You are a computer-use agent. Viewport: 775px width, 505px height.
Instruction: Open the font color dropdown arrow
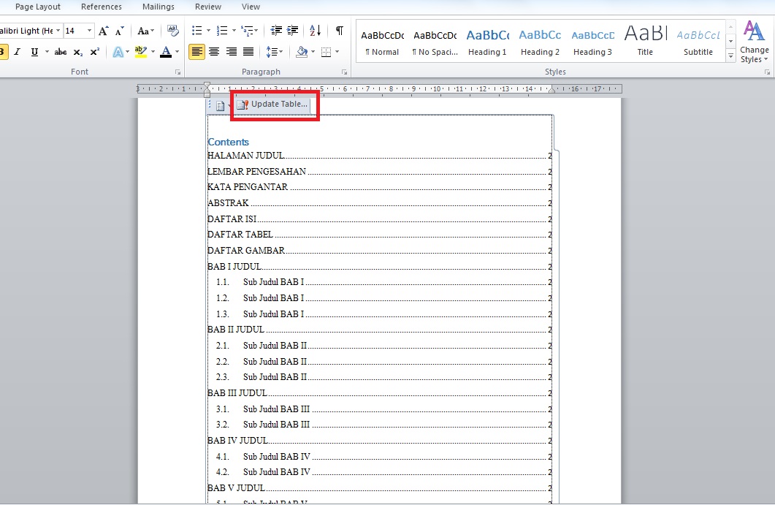[177, 52]
